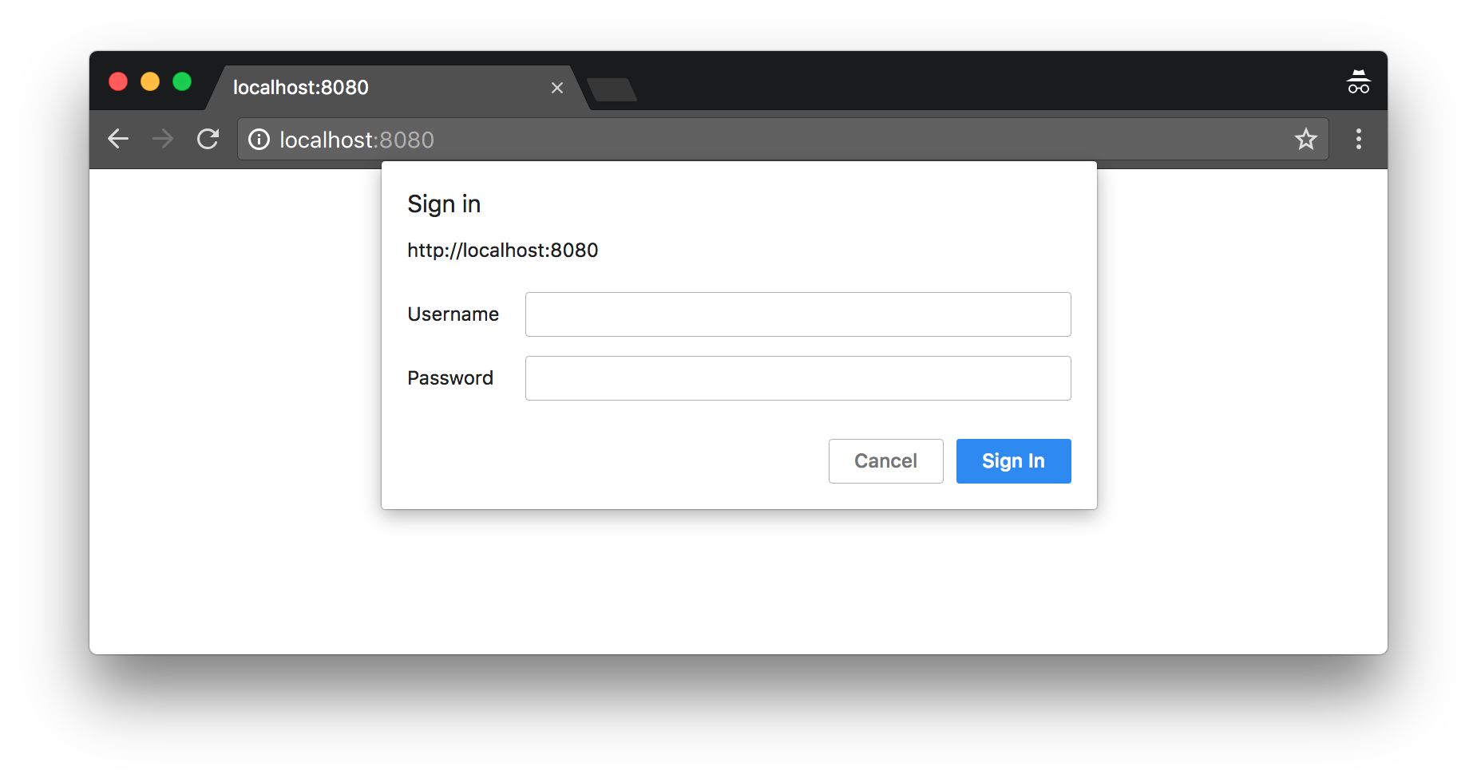Screen dimensions: 1477x782
Task: Click the incognito mode icon
Action: click(1358, 82)
